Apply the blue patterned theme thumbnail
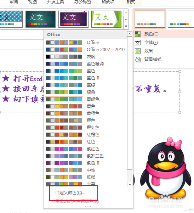194x213 pixels. [x=11, y=19]
